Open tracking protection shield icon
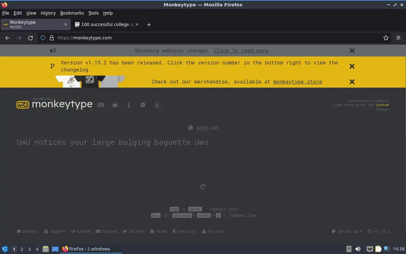 pos(43,38)
